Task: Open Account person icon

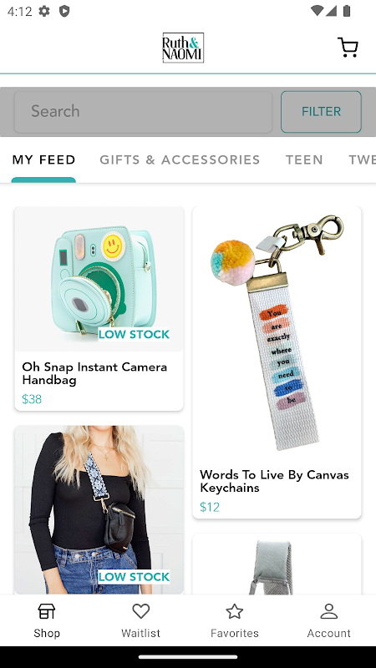Action: (x=328, y=611)
